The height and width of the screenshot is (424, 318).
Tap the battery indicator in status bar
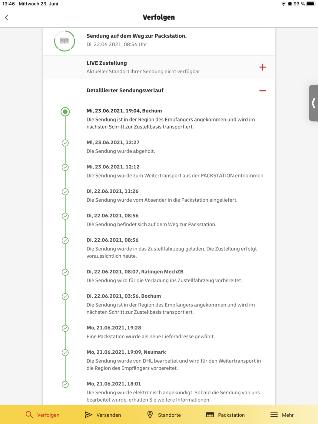[x=311, y=4]
